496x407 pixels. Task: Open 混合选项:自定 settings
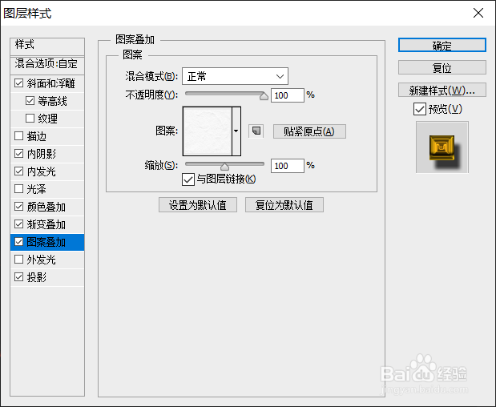[x=47, y=64]
